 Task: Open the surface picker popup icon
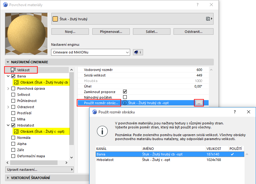(209, 19)
